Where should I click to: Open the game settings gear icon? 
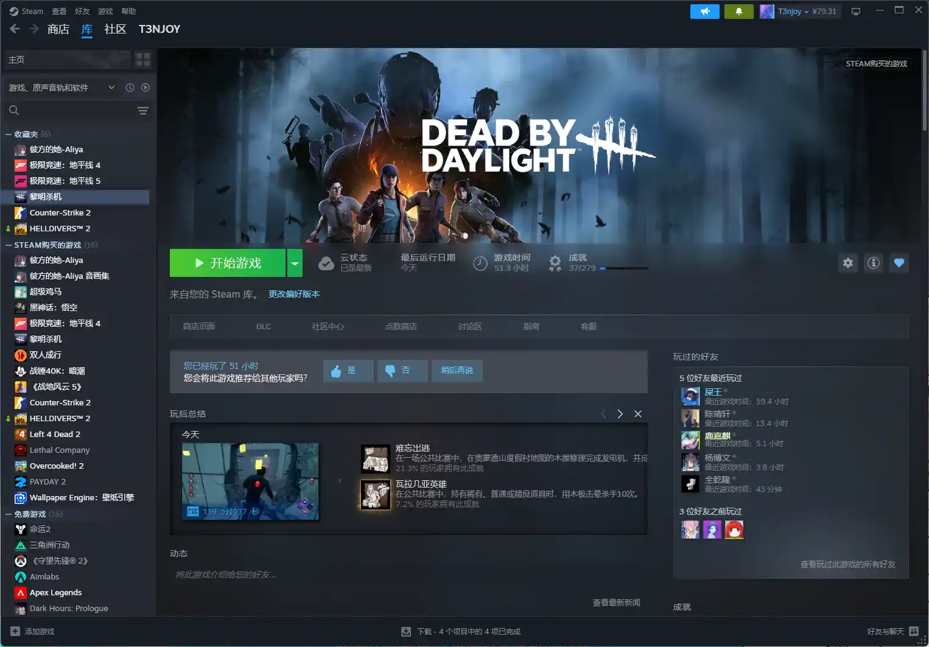848,263
